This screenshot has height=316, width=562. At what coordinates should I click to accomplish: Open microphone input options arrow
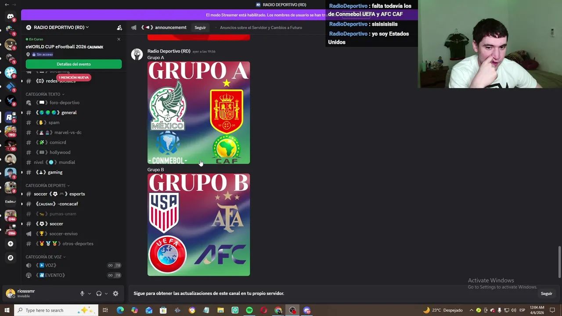click(x=89, y=294)
